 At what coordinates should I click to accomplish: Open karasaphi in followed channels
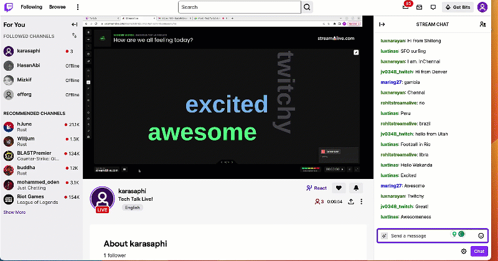coord(41,51)
